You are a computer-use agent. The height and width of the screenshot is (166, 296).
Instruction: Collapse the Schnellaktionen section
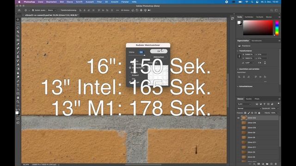coord(238,86)
